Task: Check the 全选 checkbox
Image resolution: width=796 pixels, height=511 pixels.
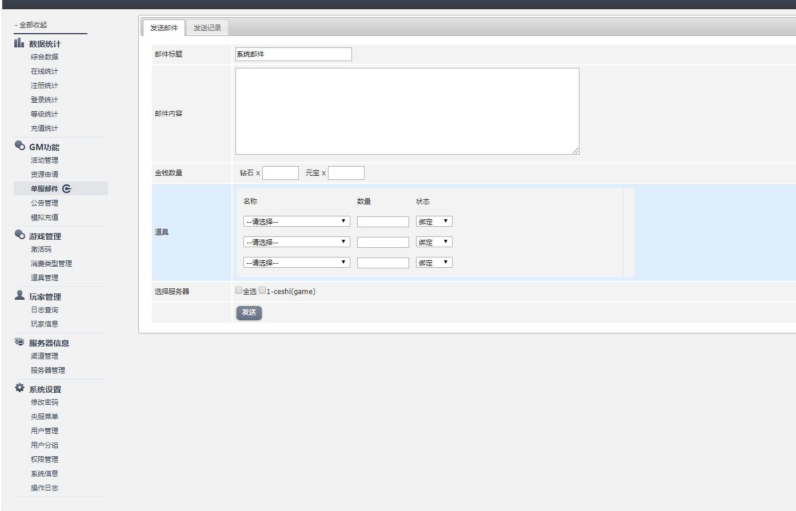Action: click(239, 291)
